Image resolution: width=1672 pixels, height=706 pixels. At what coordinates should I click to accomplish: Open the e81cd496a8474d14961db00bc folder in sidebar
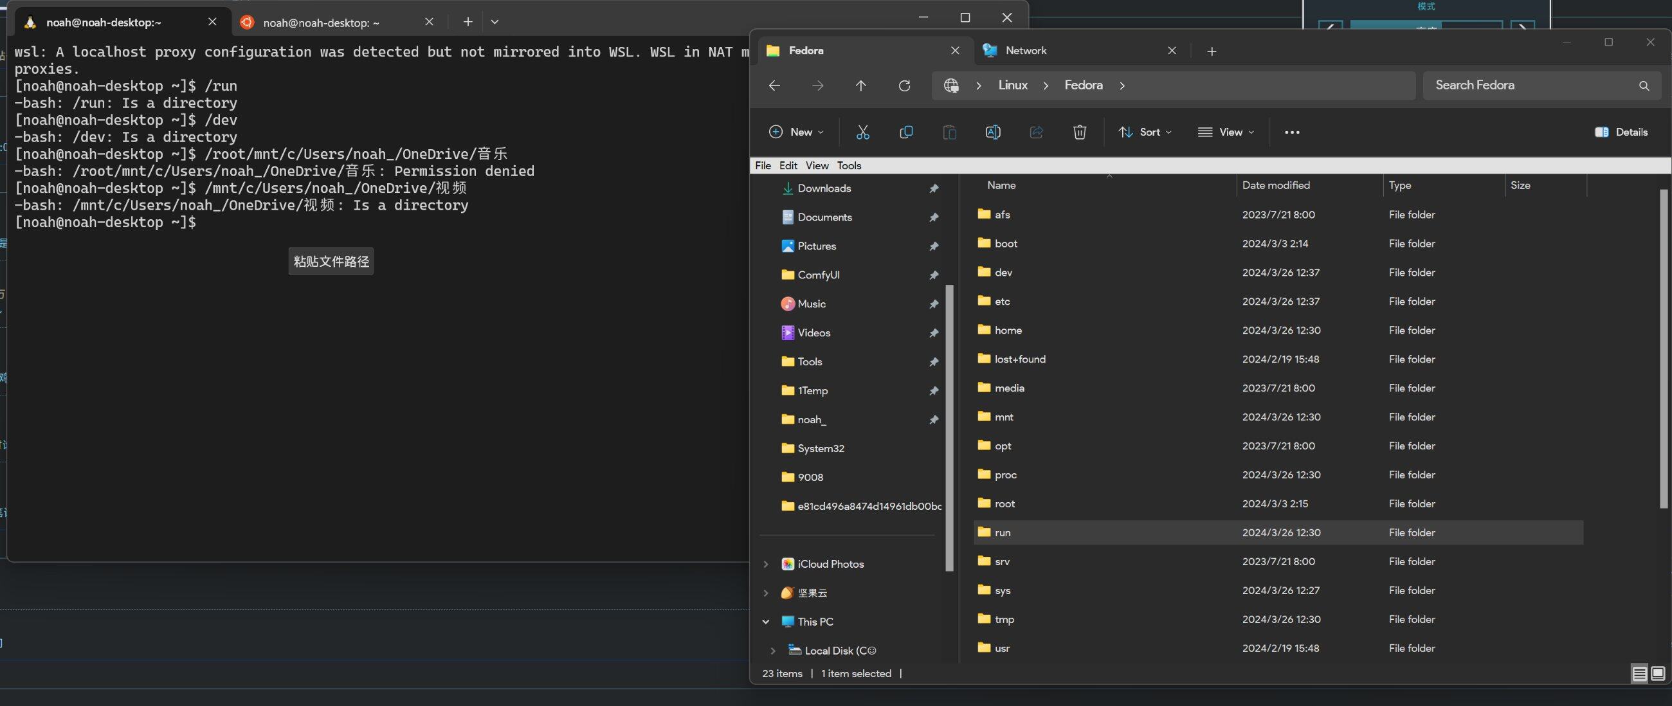[x=861, y=506]
